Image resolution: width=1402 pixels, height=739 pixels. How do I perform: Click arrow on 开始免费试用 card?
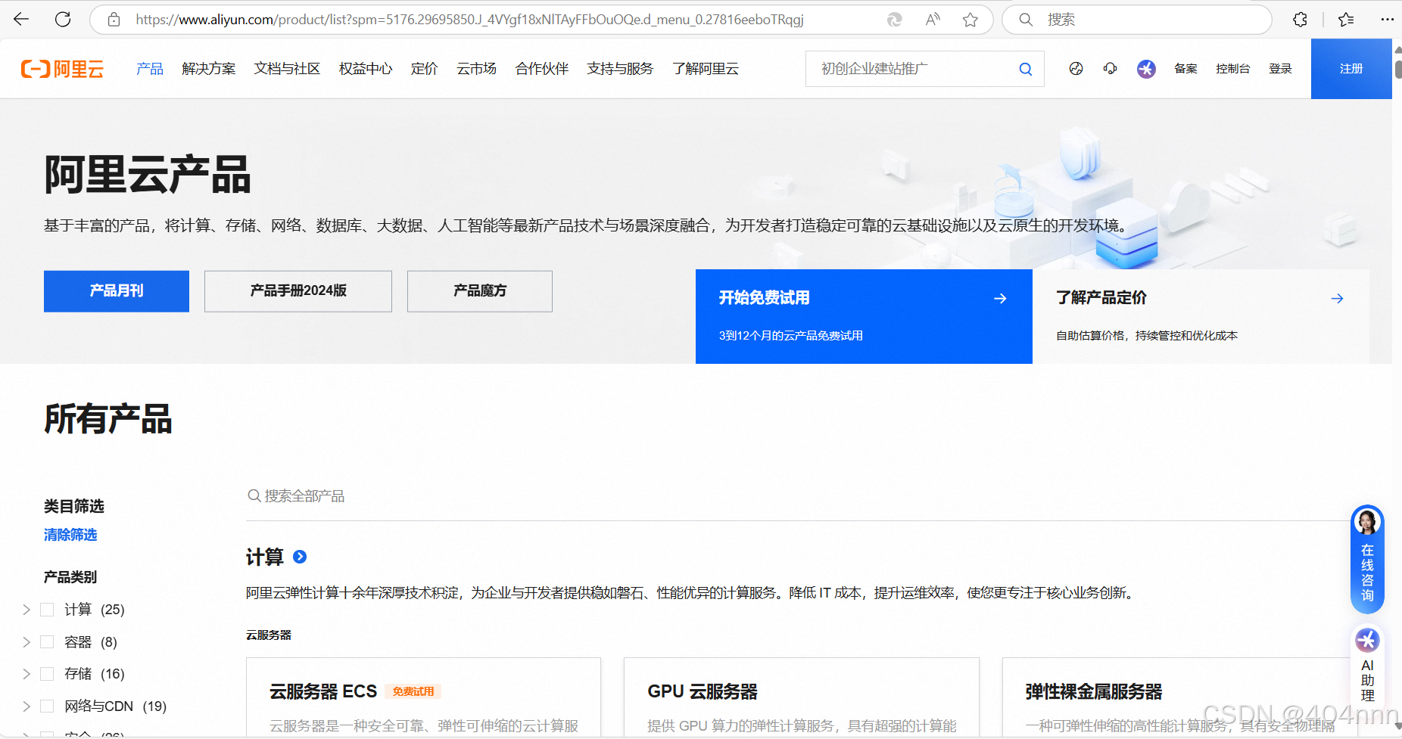coord(1000,298)
